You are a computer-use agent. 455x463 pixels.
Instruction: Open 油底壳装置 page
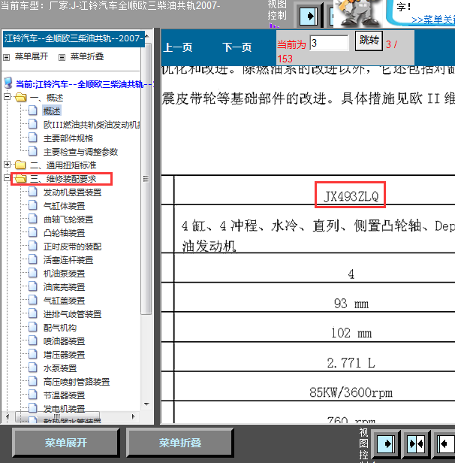click(x=64, y=287)
